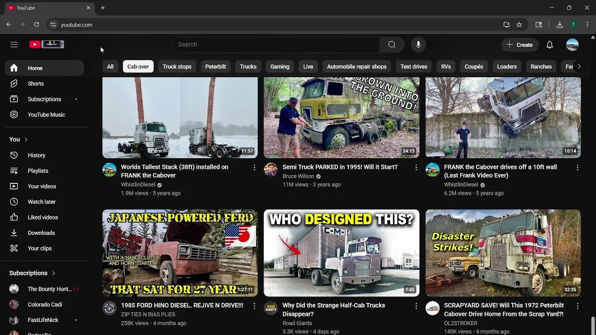Click the Home sidebar icon
This screenshot has height=335, width=596.
point(14,68)
